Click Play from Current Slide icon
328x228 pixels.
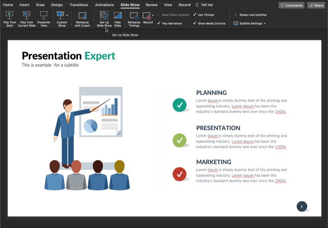27,15
